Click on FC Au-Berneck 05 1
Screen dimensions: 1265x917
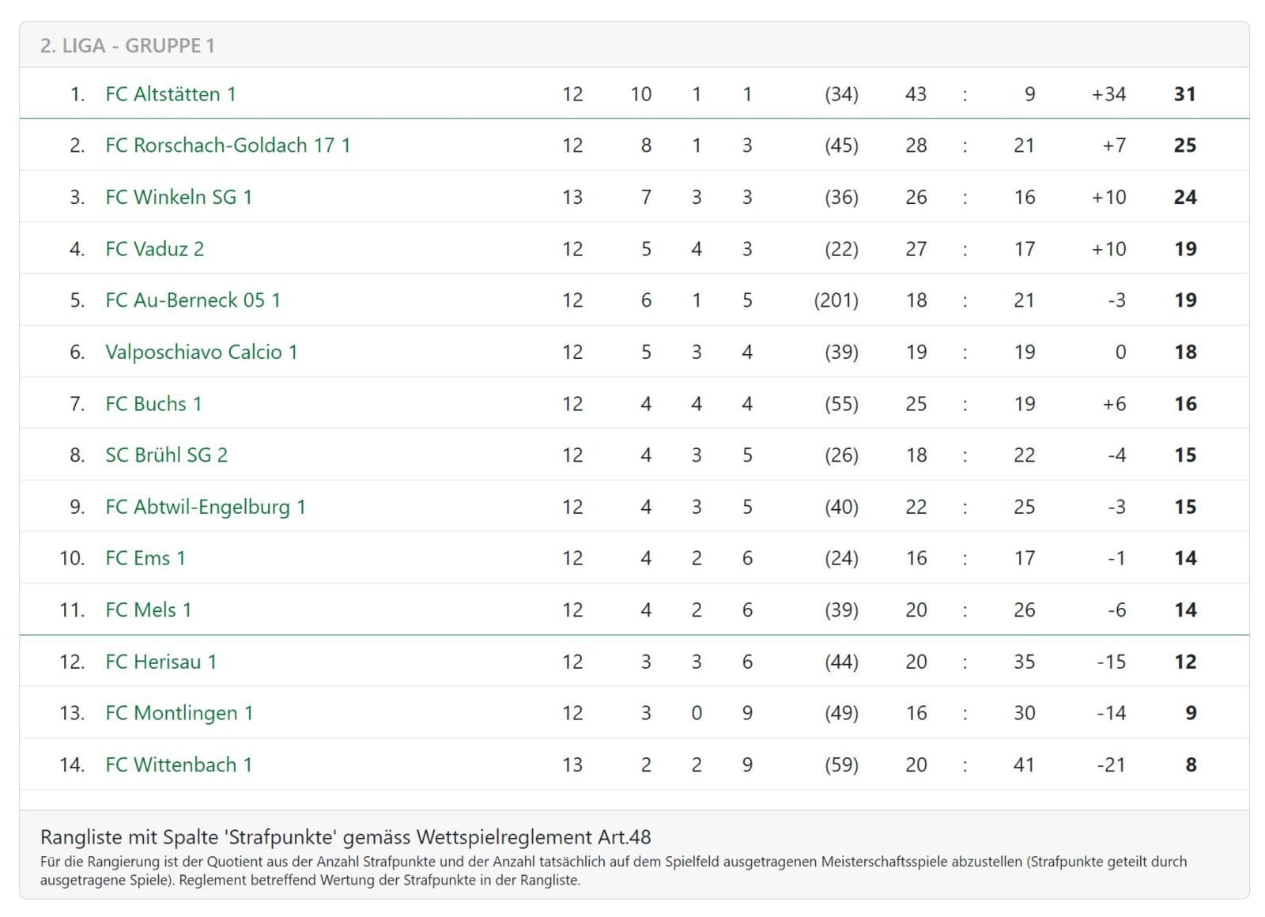(x=193, y=300)
